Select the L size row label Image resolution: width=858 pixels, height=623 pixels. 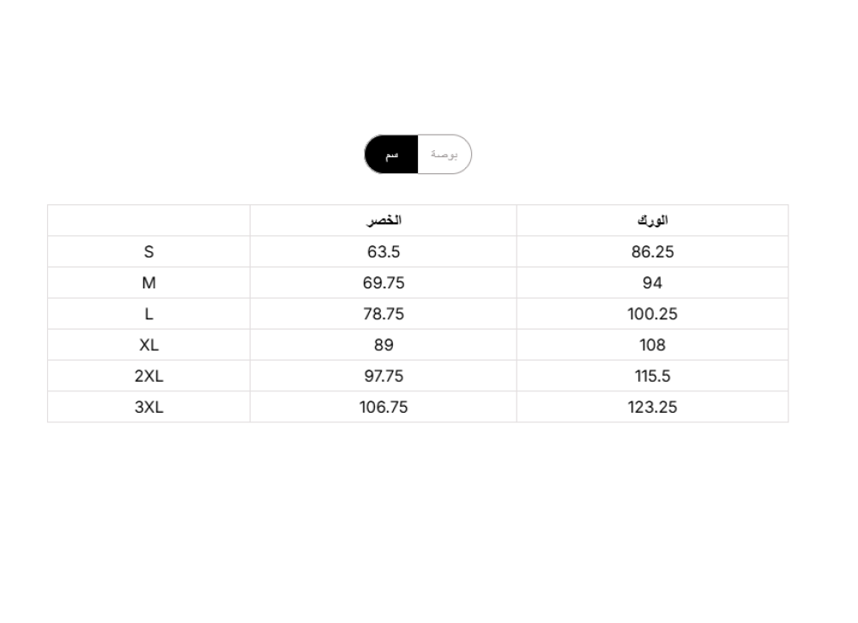pos(149,314)
